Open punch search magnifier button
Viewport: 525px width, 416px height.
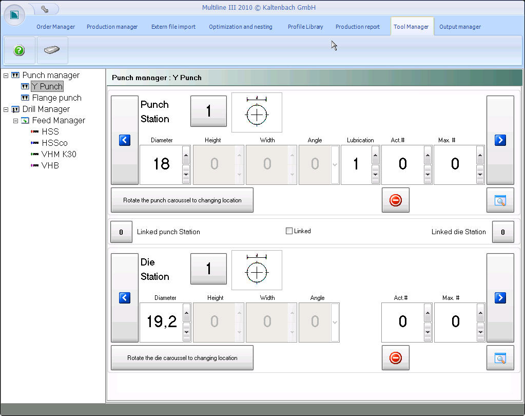(500, 200)
